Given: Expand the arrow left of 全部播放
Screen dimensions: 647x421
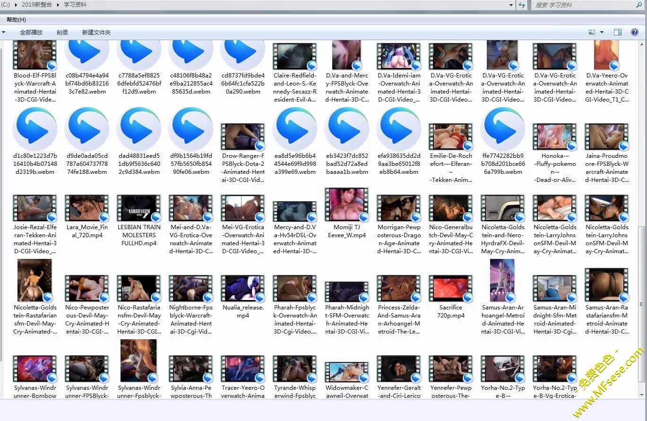Looking at the screenshot, I should click(x=4, y=33).
